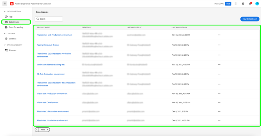Open more actions for ciltaru test: Production row
261x136 pixels.
click(219, 94)
